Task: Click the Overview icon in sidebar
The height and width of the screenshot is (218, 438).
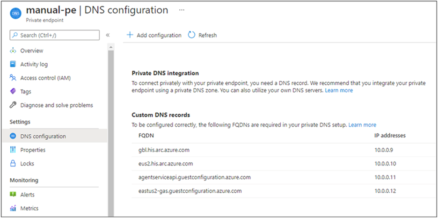Action: point(13,51)
